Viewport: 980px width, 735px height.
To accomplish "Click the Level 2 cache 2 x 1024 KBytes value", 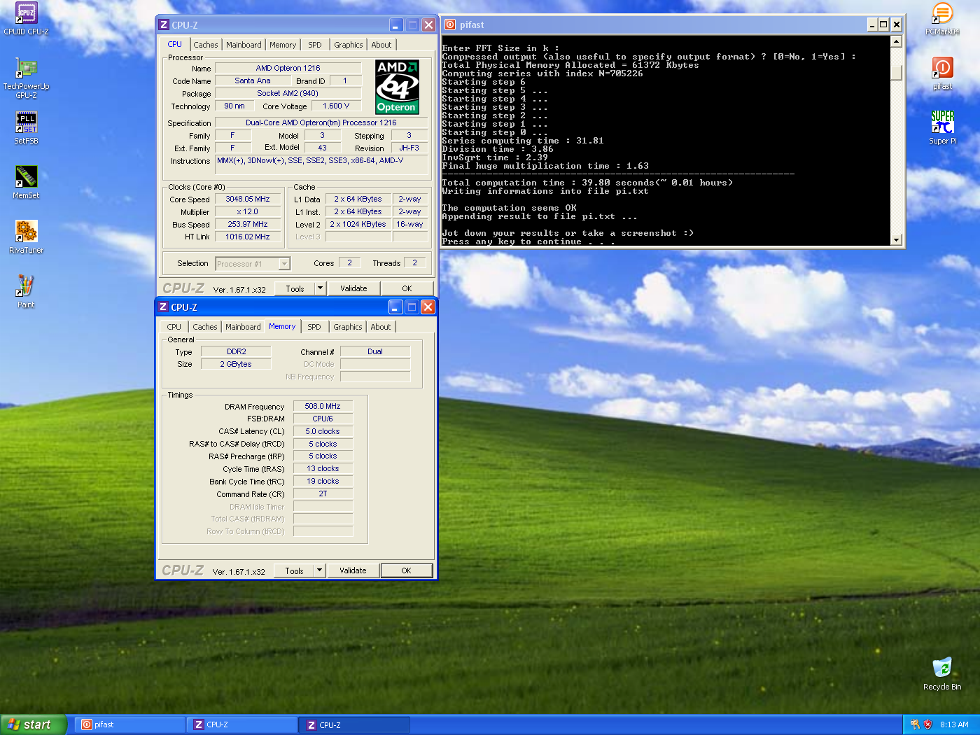I will (x=358, y=225).
